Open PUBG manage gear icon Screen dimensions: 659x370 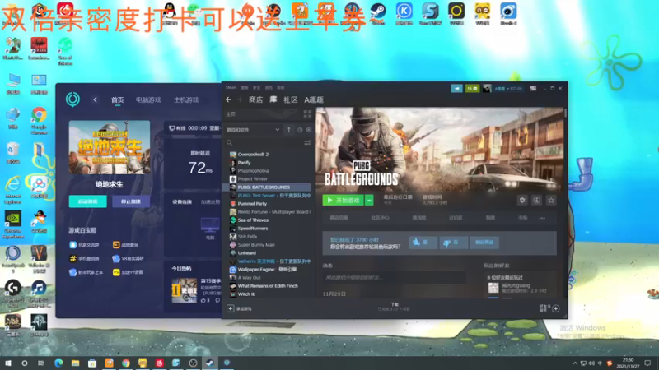point(522,200)
